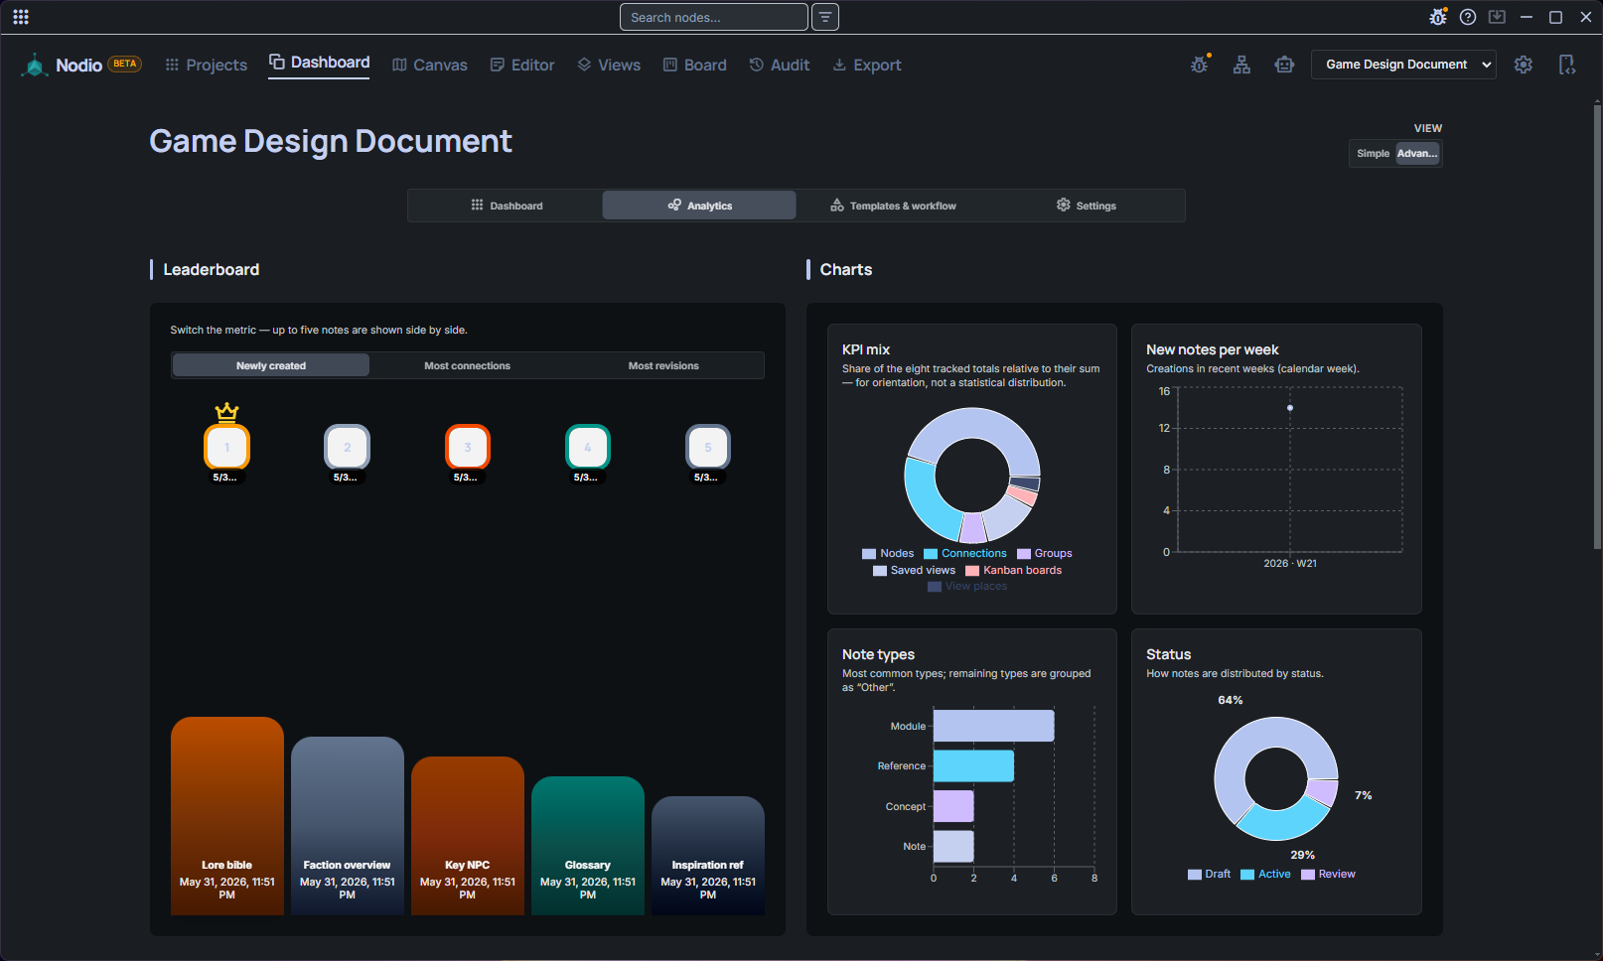Screen dimensions: 1603x961
Task: Toggle the Nodes legend in KPI mix
Action: point(888,554)
